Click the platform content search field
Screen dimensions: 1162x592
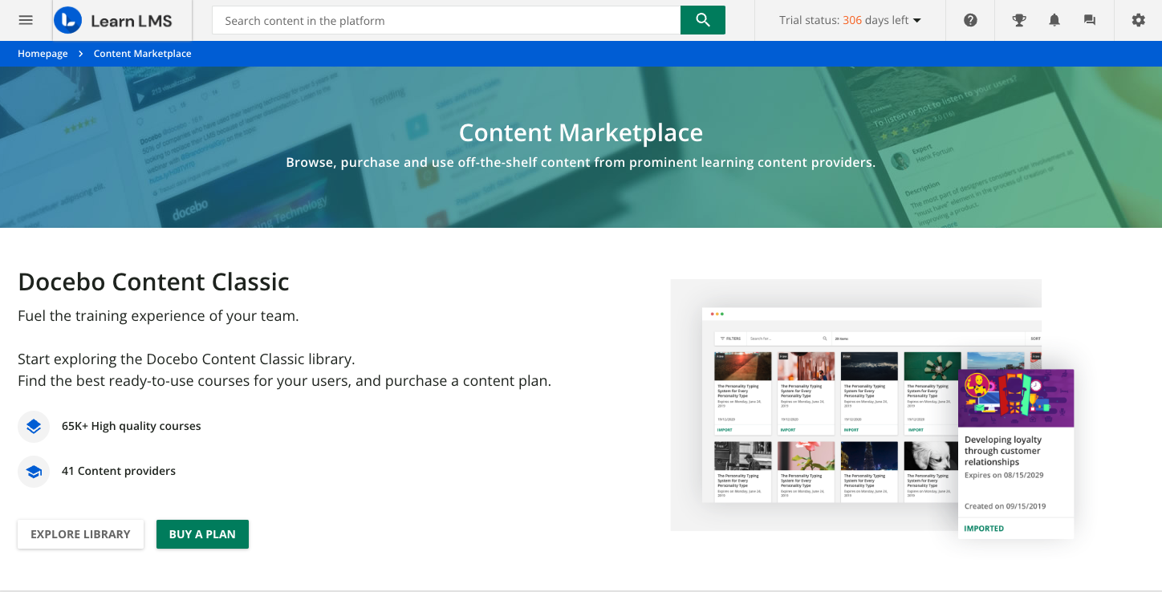[445, 20]
